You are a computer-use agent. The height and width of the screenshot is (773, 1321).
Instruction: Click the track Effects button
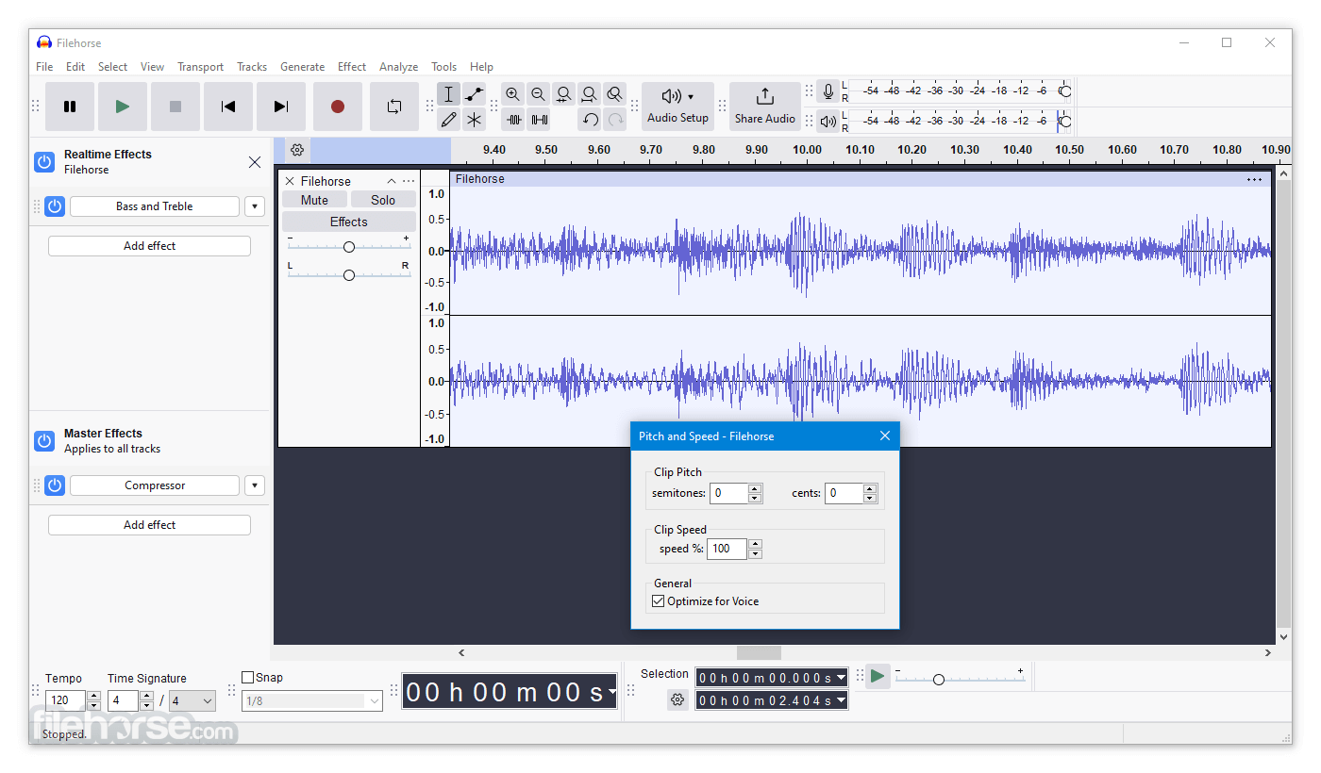point(349,222)
